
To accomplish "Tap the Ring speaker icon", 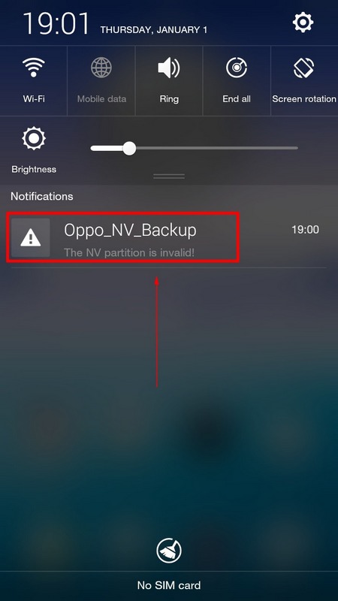I will click(168, 68).
